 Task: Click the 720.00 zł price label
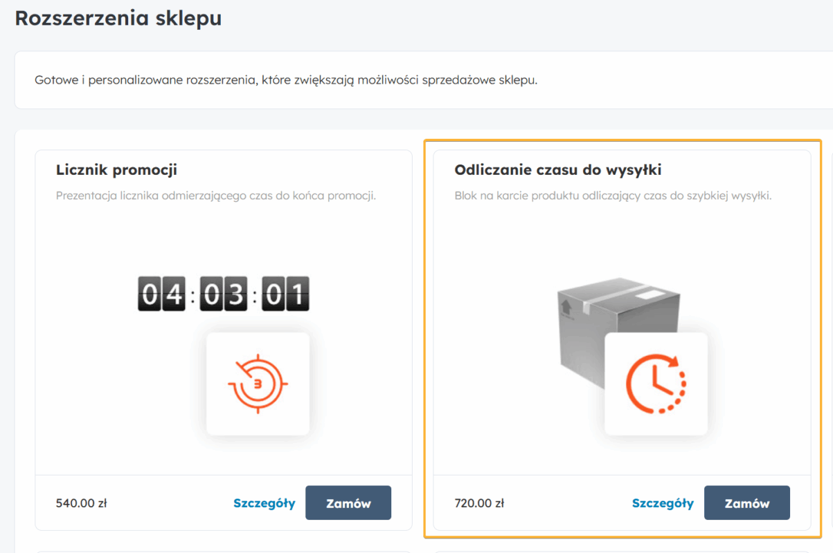click(x=479, y=503)
